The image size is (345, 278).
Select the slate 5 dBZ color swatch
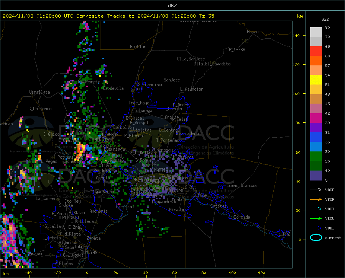click(x=316, y=176)
